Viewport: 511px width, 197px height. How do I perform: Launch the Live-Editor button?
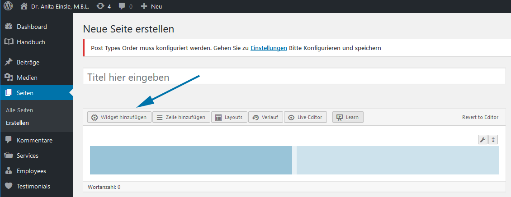click(x=305, y=117)
